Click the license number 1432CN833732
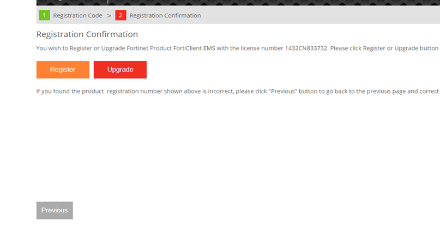440x226 pixels. (306, 48)
